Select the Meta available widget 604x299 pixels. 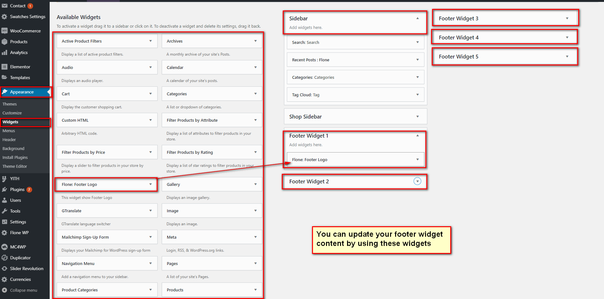(212, 237)
